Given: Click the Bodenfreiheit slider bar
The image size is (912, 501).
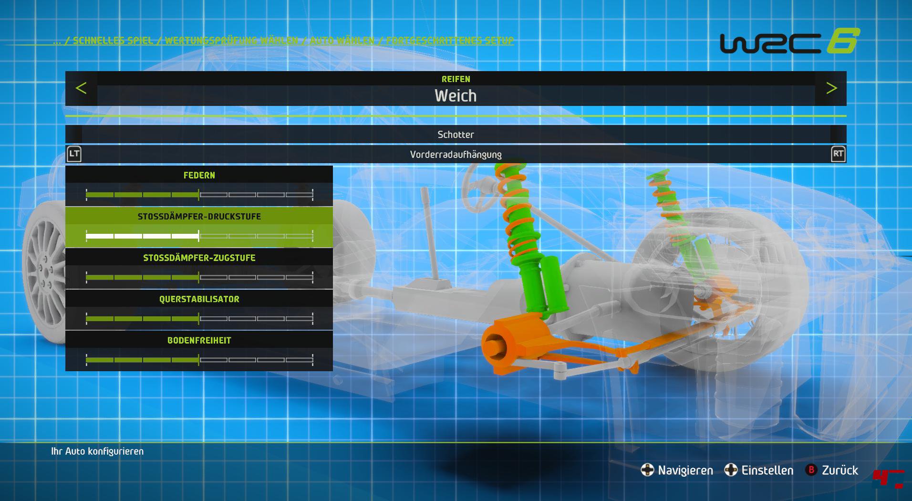Looking at the screenshot, I should tap(199, 360).
